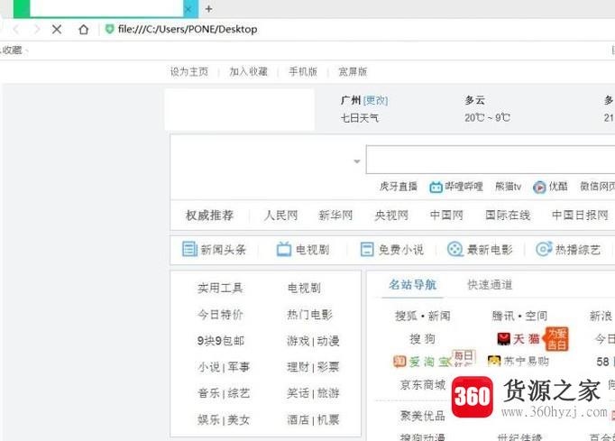
Task: Click 更改 to change the city
Action: click(x=375, y=100)
